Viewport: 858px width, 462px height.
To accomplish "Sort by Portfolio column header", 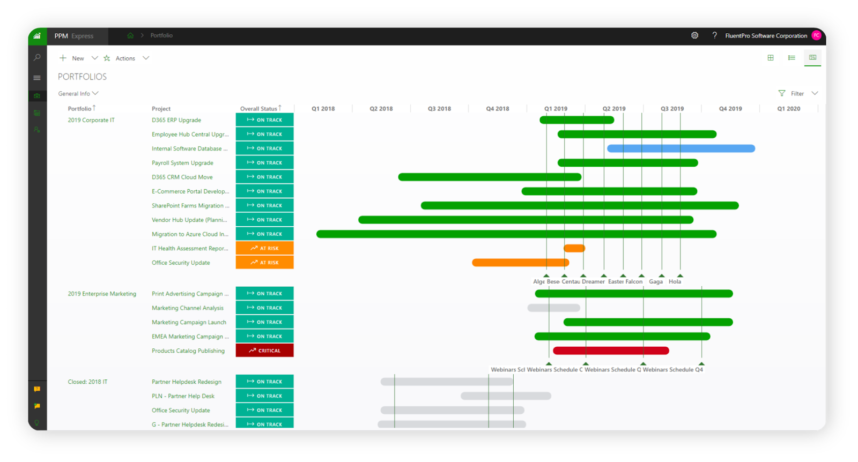I will click(82, 108).
